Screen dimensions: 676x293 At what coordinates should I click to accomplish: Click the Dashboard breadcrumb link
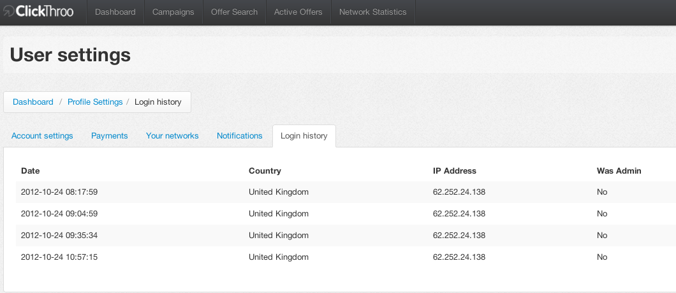[33, 102]
